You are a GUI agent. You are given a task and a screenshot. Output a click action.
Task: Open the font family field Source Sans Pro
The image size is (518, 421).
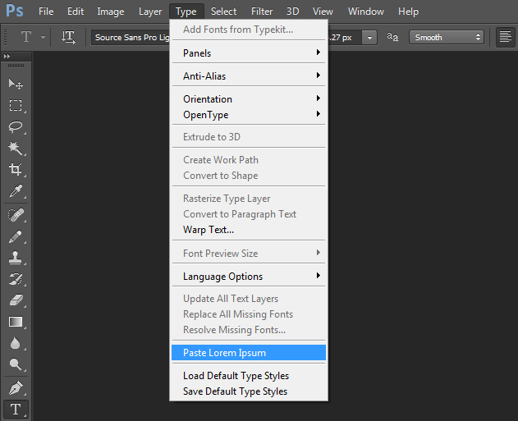(131, 37)
